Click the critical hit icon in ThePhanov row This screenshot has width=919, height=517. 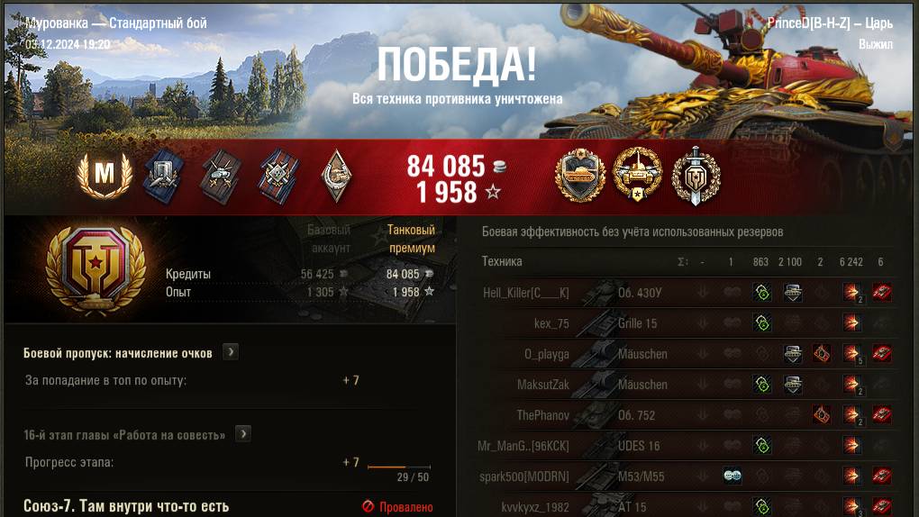pyautogui.click(x=821, y=414)
